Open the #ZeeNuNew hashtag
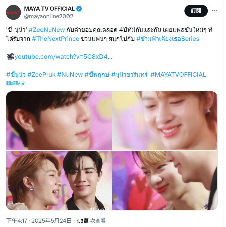Image resolution: width=226 pixels, height=227 pixels. (x=47, y=30)
